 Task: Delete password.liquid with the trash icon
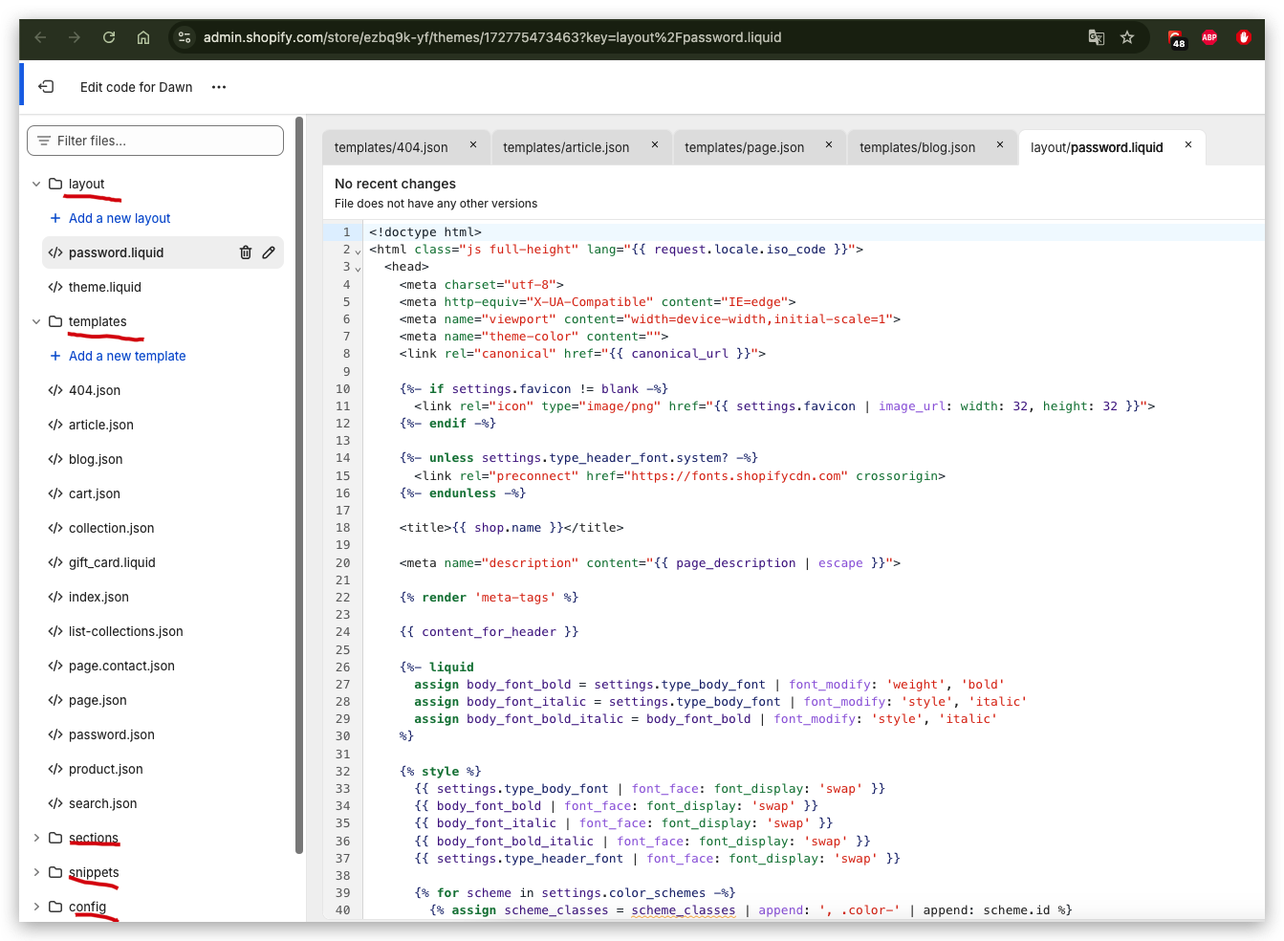[x=246, y=252]
